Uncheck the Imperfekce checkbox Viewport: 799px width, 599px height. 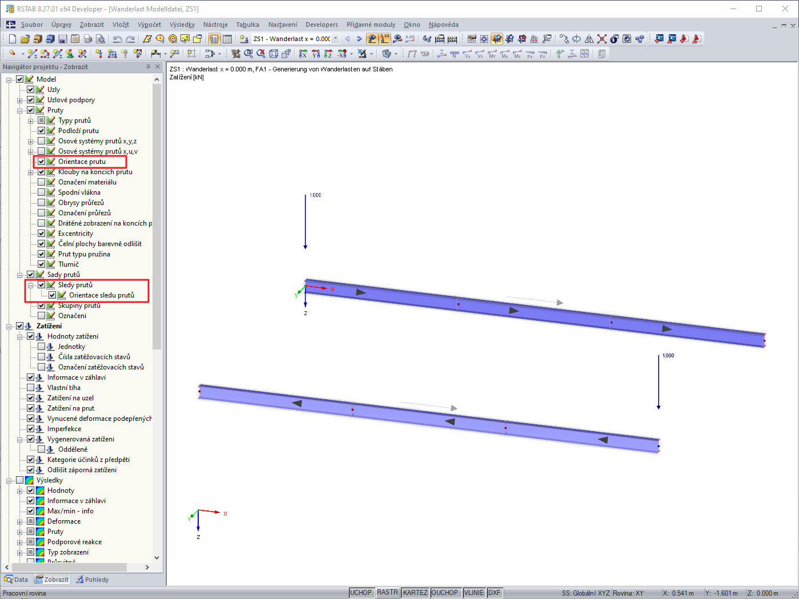[31, 429]
